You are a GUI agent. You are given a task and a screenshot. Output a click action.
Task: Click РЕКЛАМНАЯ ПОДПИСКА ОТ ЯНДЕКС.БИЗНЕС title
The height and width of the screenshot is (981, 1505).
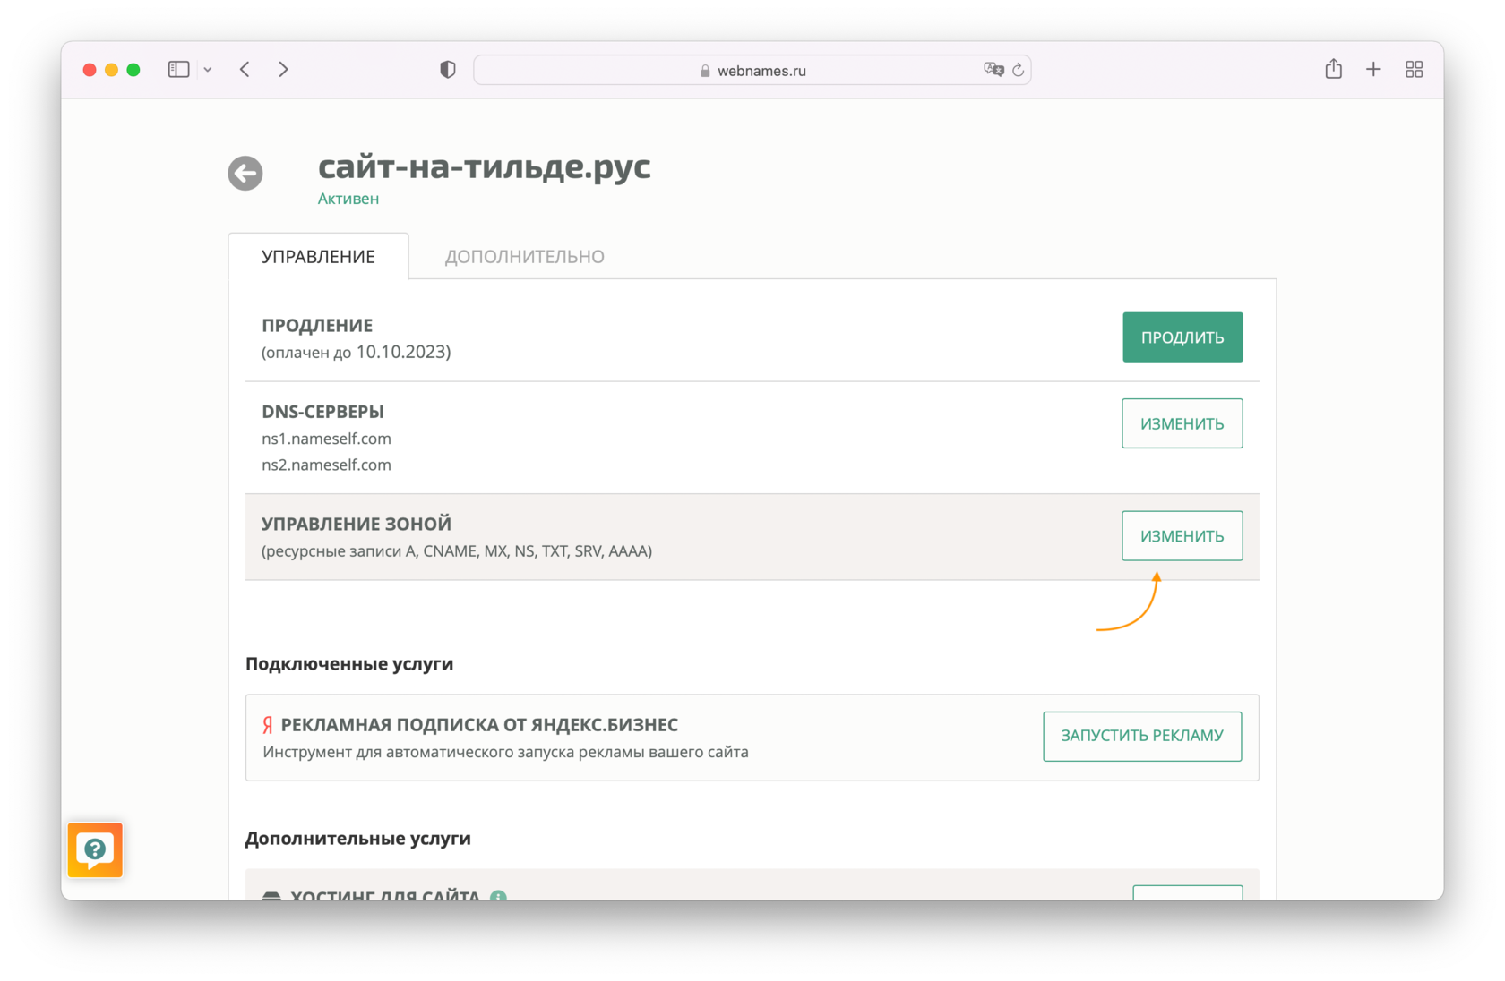click(479, 725)
